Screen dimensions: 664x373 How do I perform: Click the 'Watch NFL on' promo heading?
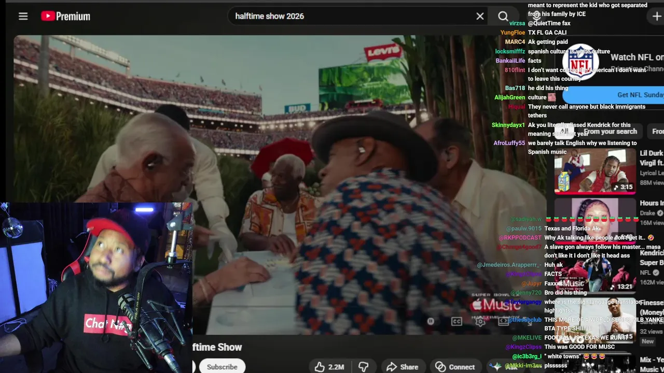tap(637, 58)
